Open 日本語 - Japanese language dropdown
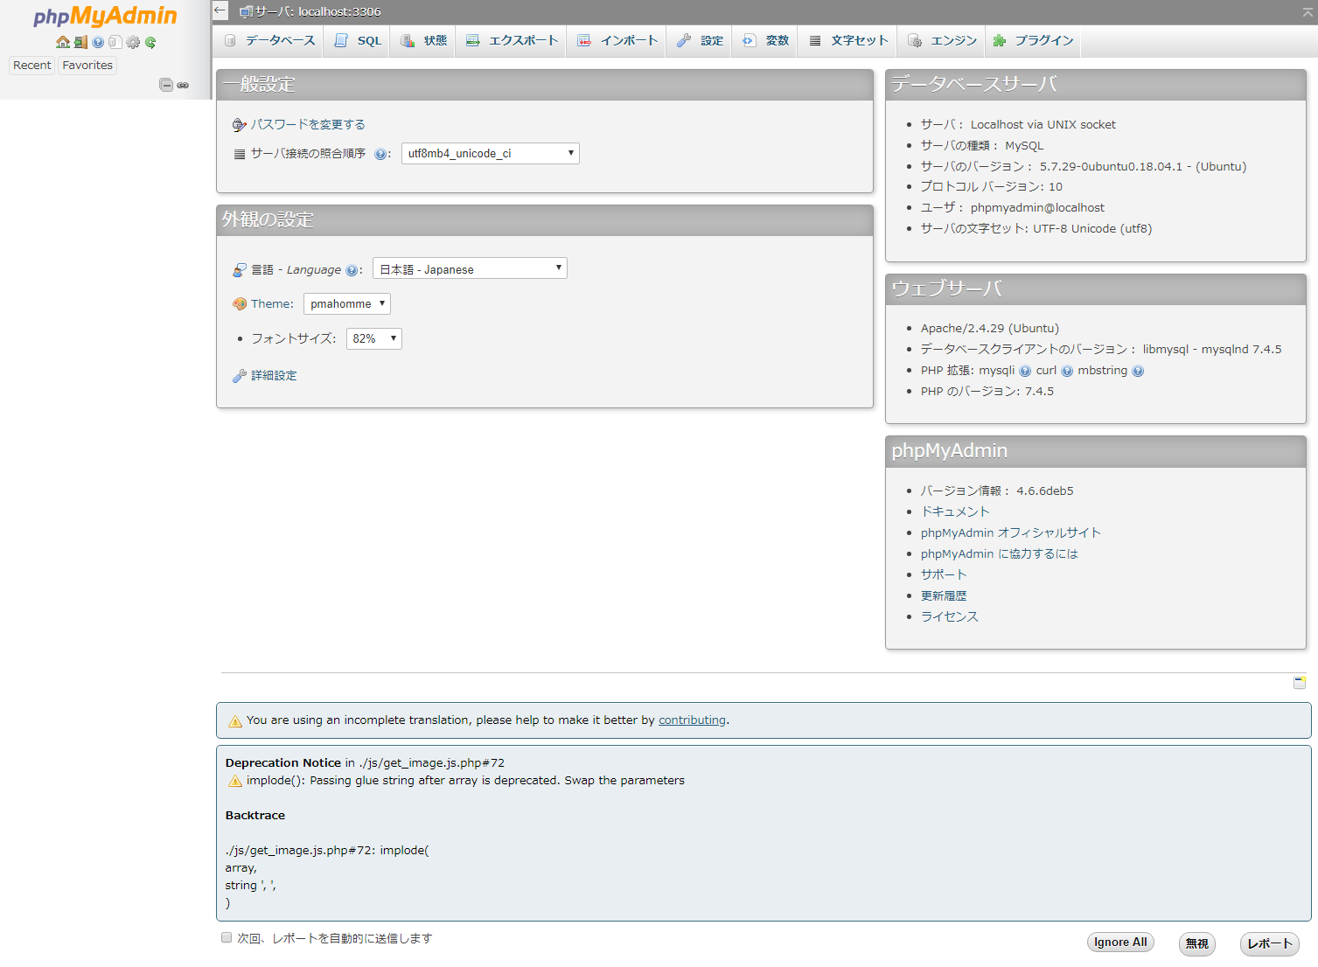Image resolution: width=1318 pixels, height=967 pixels. pos(470,268)
